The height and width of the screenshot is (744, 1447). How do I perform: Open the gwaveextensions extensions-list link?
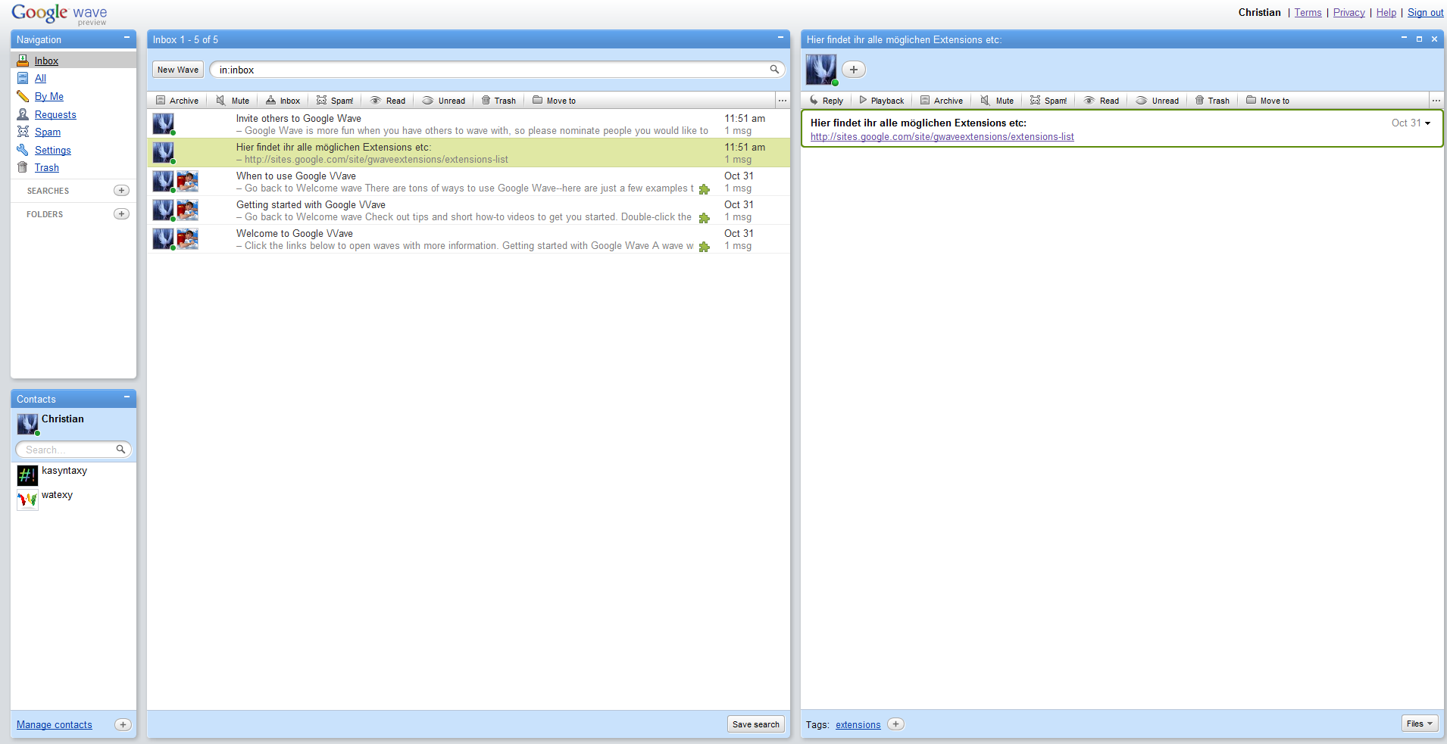(942, 137)
